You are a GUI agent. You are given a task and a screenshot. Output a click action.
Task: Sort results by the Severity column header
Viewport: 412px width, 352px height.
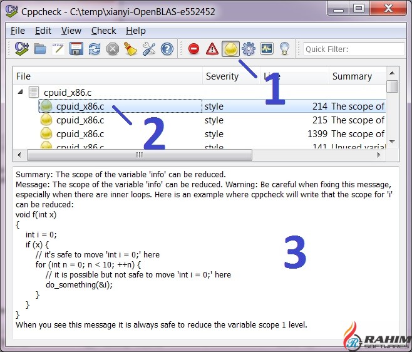coord(231,76)
